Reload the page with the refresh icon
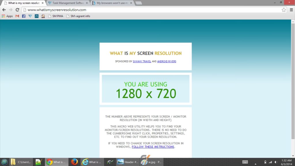This screenshot has height=166, width=295. click(x=17, y=10)
